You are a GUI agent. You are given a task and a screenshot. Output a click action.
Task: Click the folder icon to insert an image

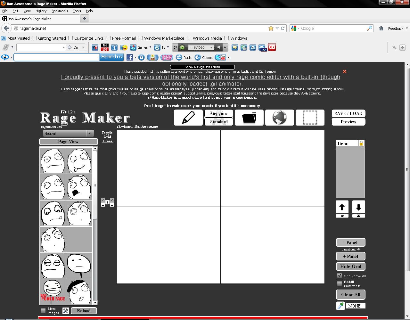click(x=249, y=118)
